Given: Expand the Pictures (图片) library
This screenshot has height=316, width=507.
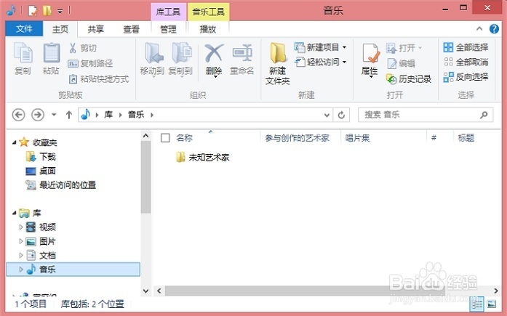Looking at the screenshot, I should click(x=21, y=241).
